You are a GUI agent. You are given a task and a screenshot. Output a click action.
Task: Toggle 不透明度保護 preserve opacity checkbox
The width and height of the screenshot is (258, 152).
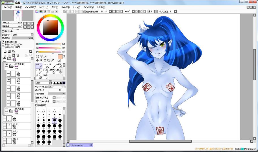pyautogui.click(x=3, y=42)
